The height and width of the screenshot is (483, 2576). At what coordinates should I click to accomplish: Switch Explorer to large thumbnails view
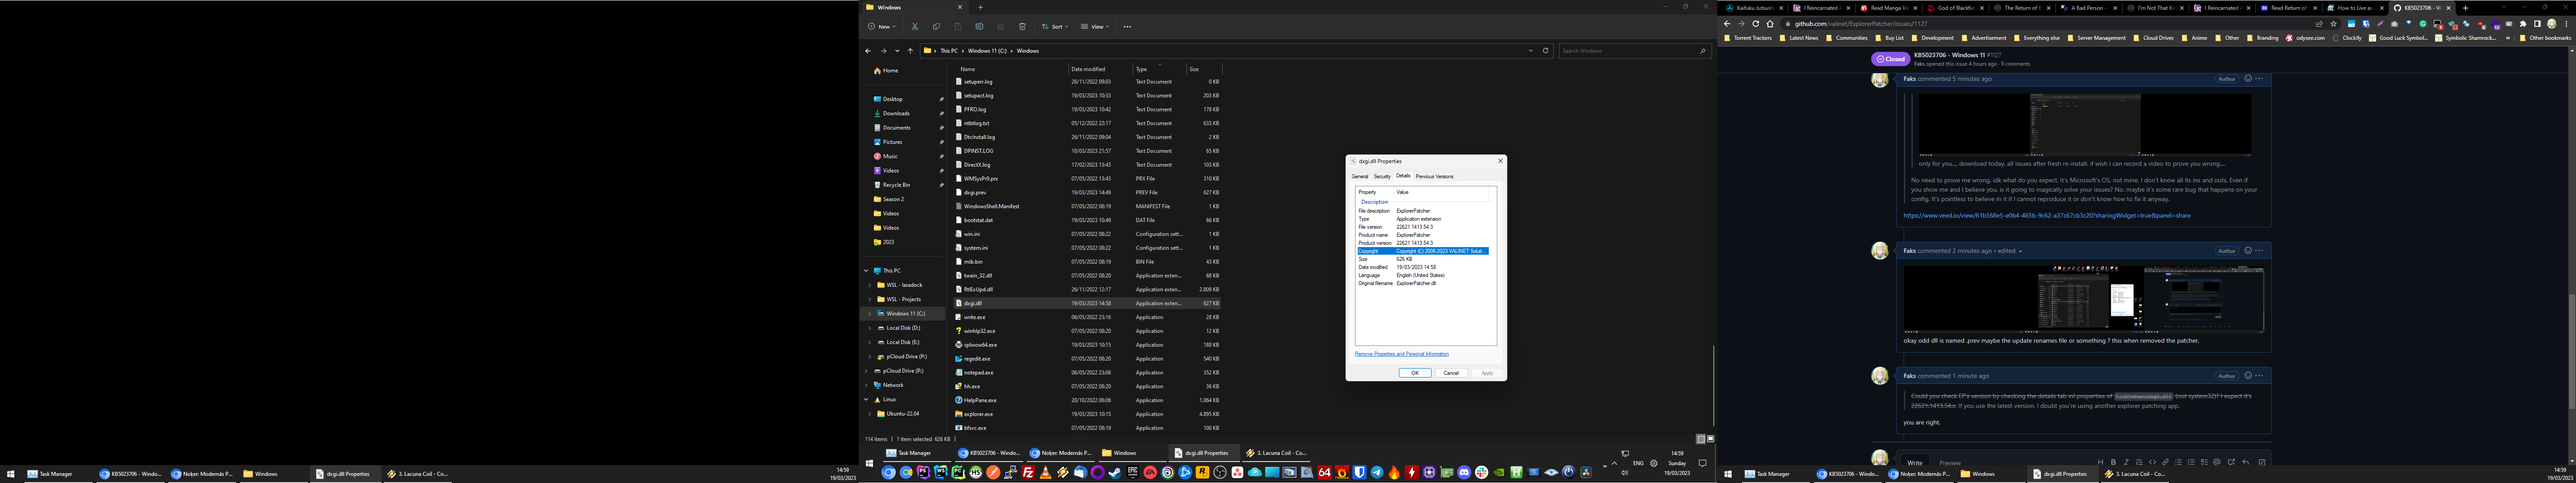pyautogui.click(x=1710, y=439)
